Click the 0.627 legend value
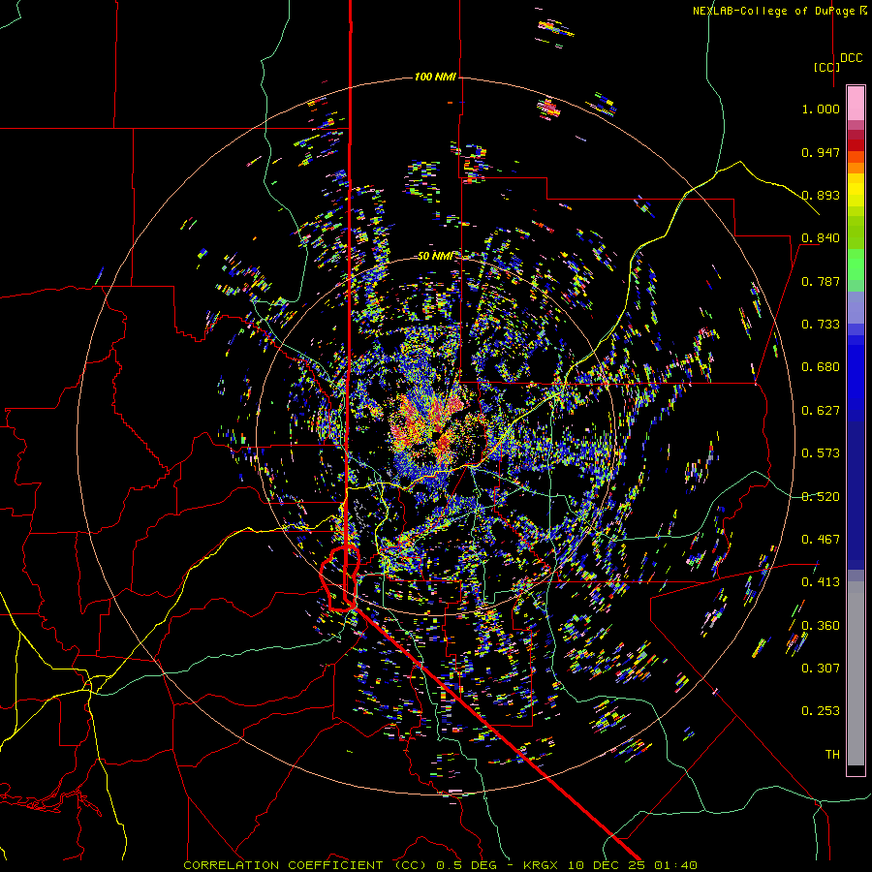 click(821, 411)
